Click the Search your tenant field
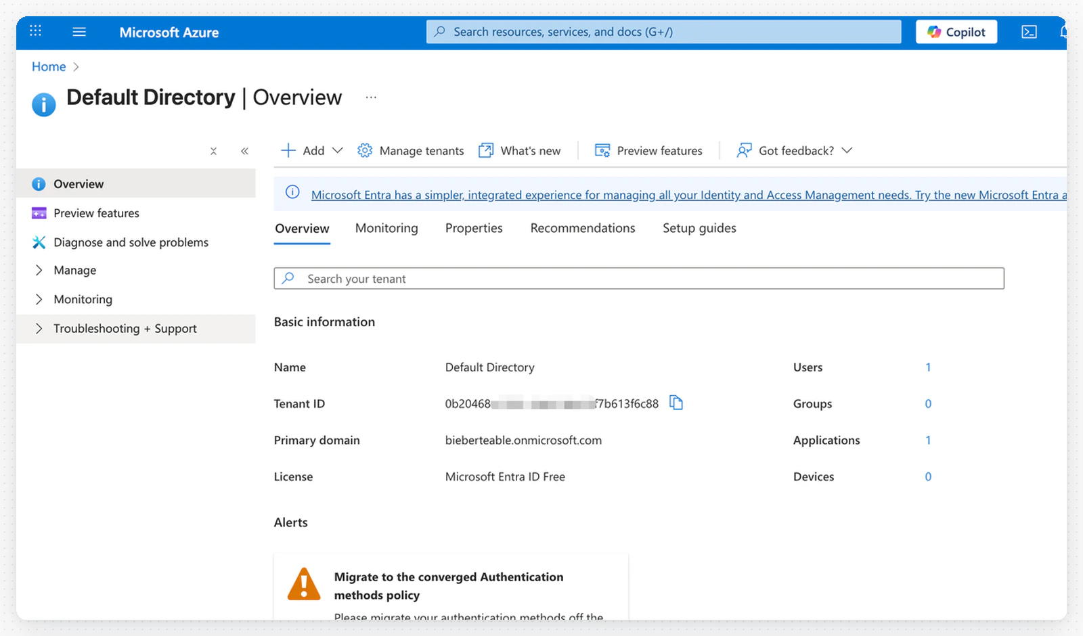Viewport: 1083px width, 636px height. click(639, 279)
